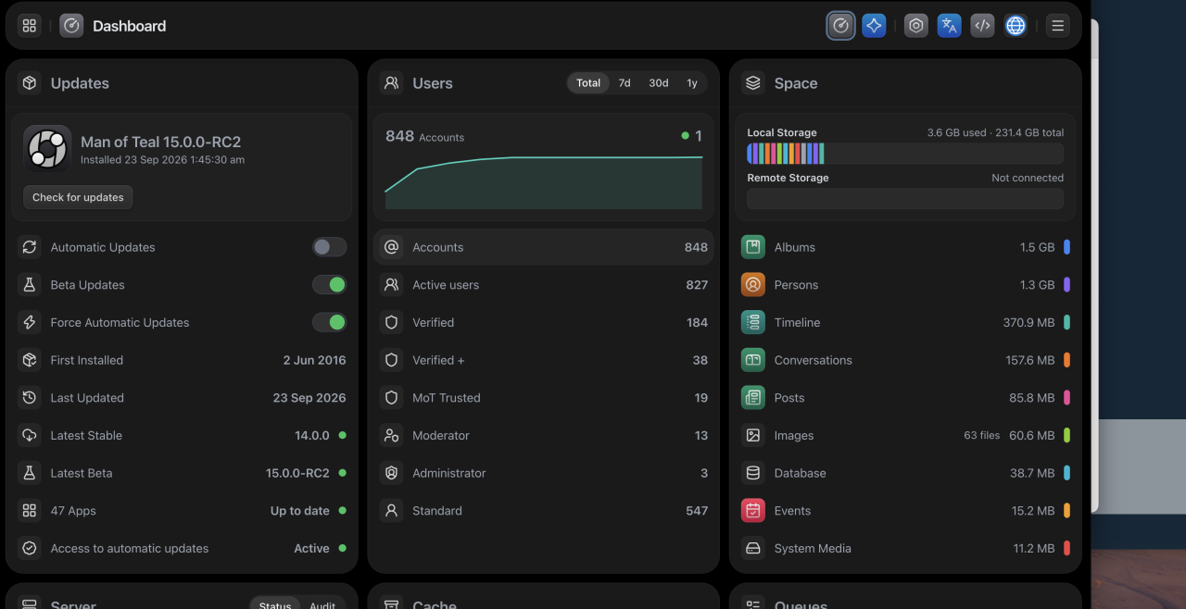
Task: Select the Moderator row in Users
Action: (544, 435)
